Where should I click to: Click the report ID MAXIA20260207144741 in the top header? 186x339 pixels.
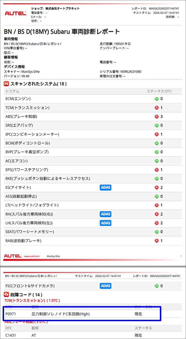coord(164,9)
